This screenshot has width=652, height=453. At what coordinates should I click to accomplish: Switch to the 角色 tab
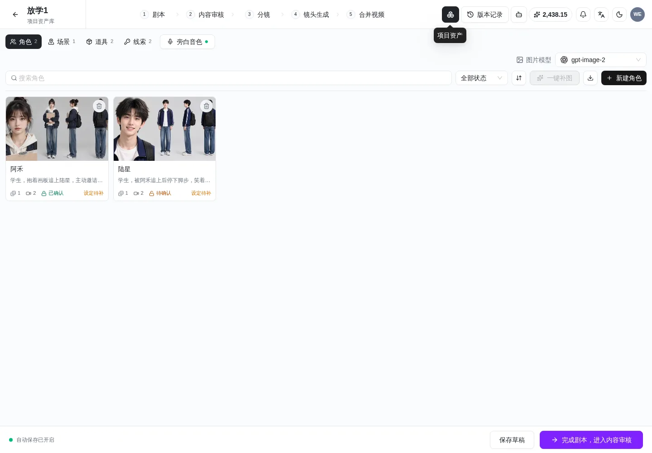[24, 42]
